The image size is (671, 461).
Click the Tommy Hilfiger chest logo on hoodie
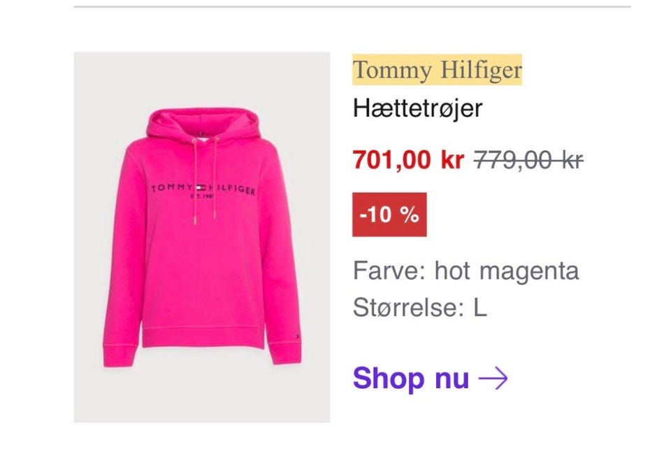click(x=203, y=190)
